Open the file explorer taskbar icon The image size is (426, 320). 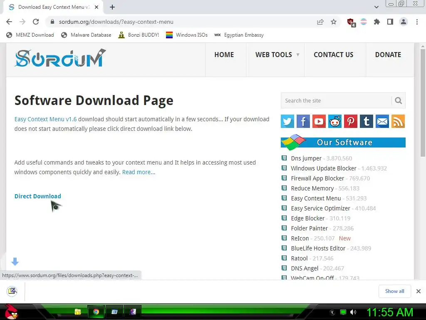78,312
